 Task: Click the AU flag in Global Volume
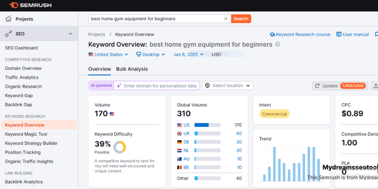[x=180, y=159]
